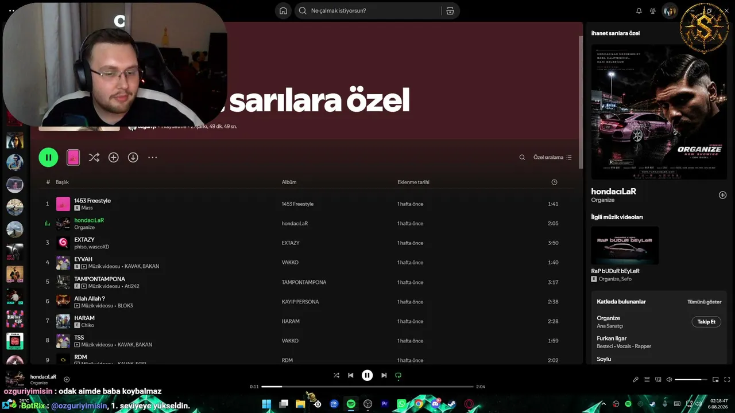Image resolution: width=735 pixels, height=413 pixels.
Task: Sort tracks by the duration clock icon
Action: (x=554, y=182)
